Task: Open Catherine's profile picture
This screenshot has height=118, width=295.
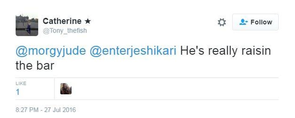Action: pyautogui.click(x=27, y=25)
